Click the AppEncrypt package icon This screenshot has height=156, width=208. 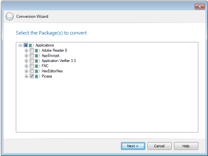38,56
